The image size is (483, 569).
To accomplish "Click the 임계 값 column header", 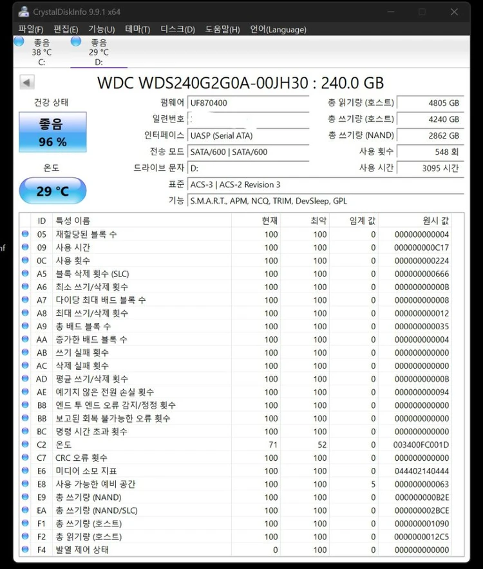I will [354, 220].
